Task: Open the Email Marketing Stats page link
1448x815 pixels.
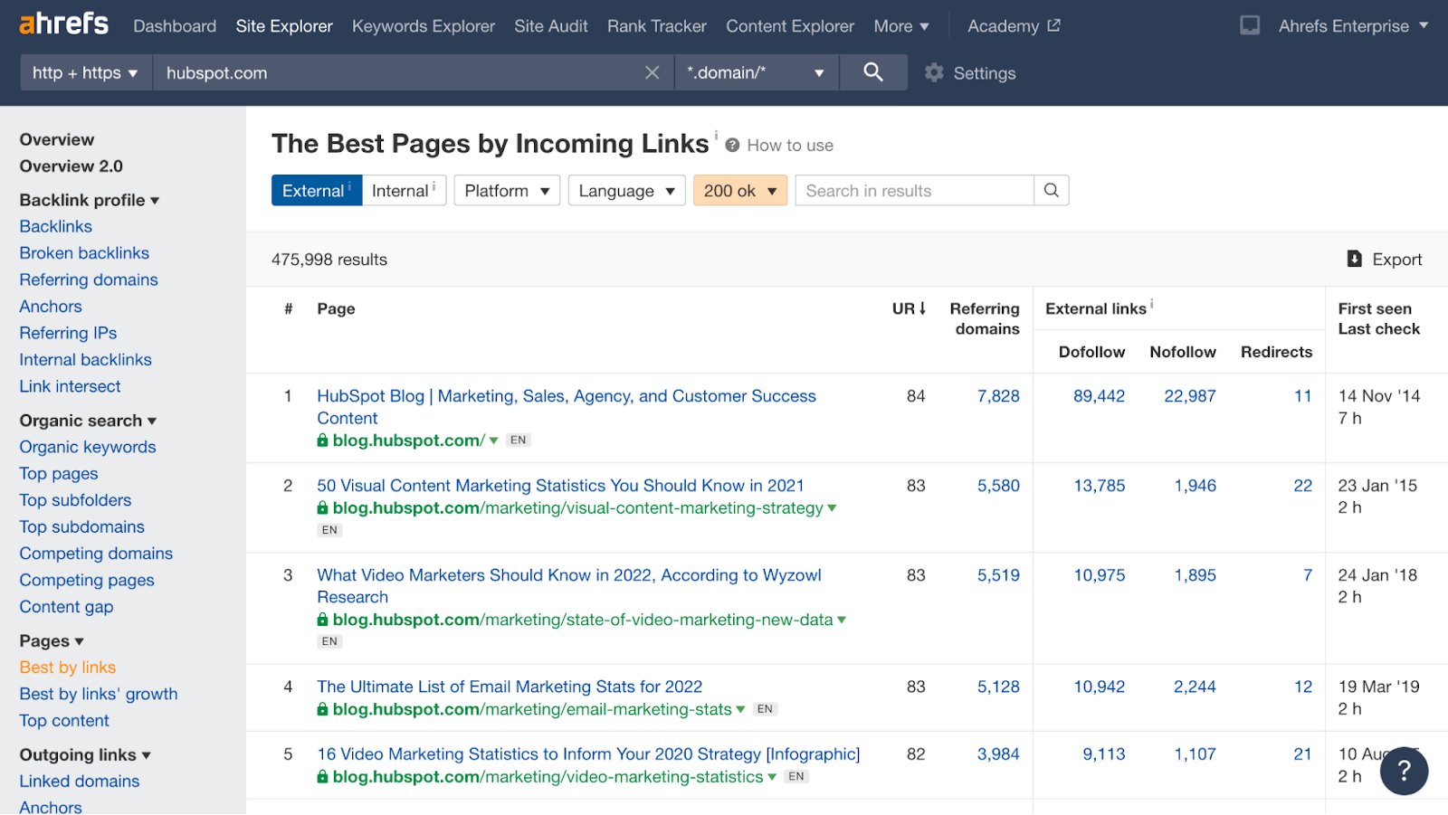Action: click(x=510, y=687)
